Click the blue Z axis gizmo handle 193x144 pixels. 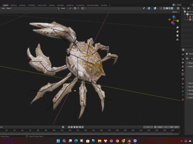coord(174,17)
